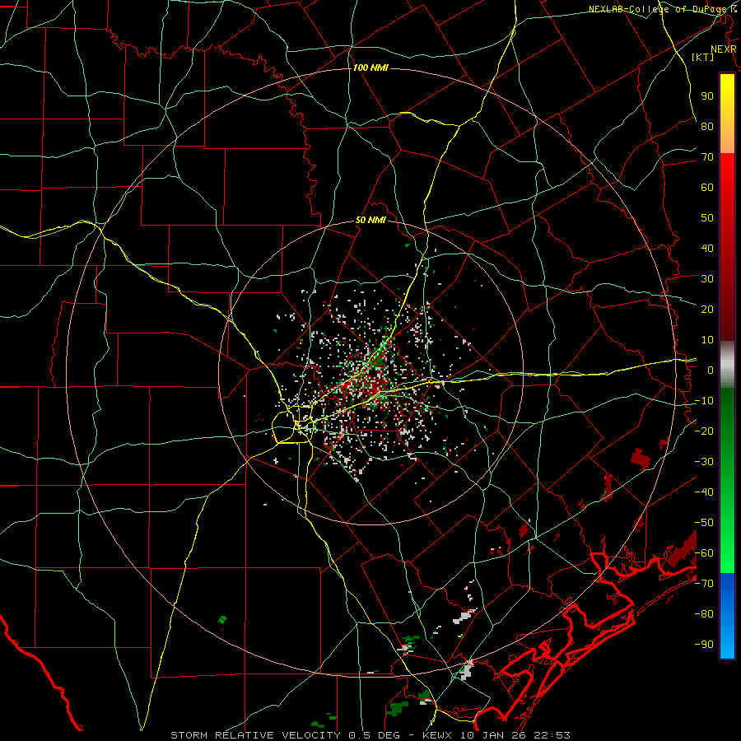Click the 0 knot scale value
Image resolution: width=741 pixels, height=741 pixels.
(x=711, y=370)
